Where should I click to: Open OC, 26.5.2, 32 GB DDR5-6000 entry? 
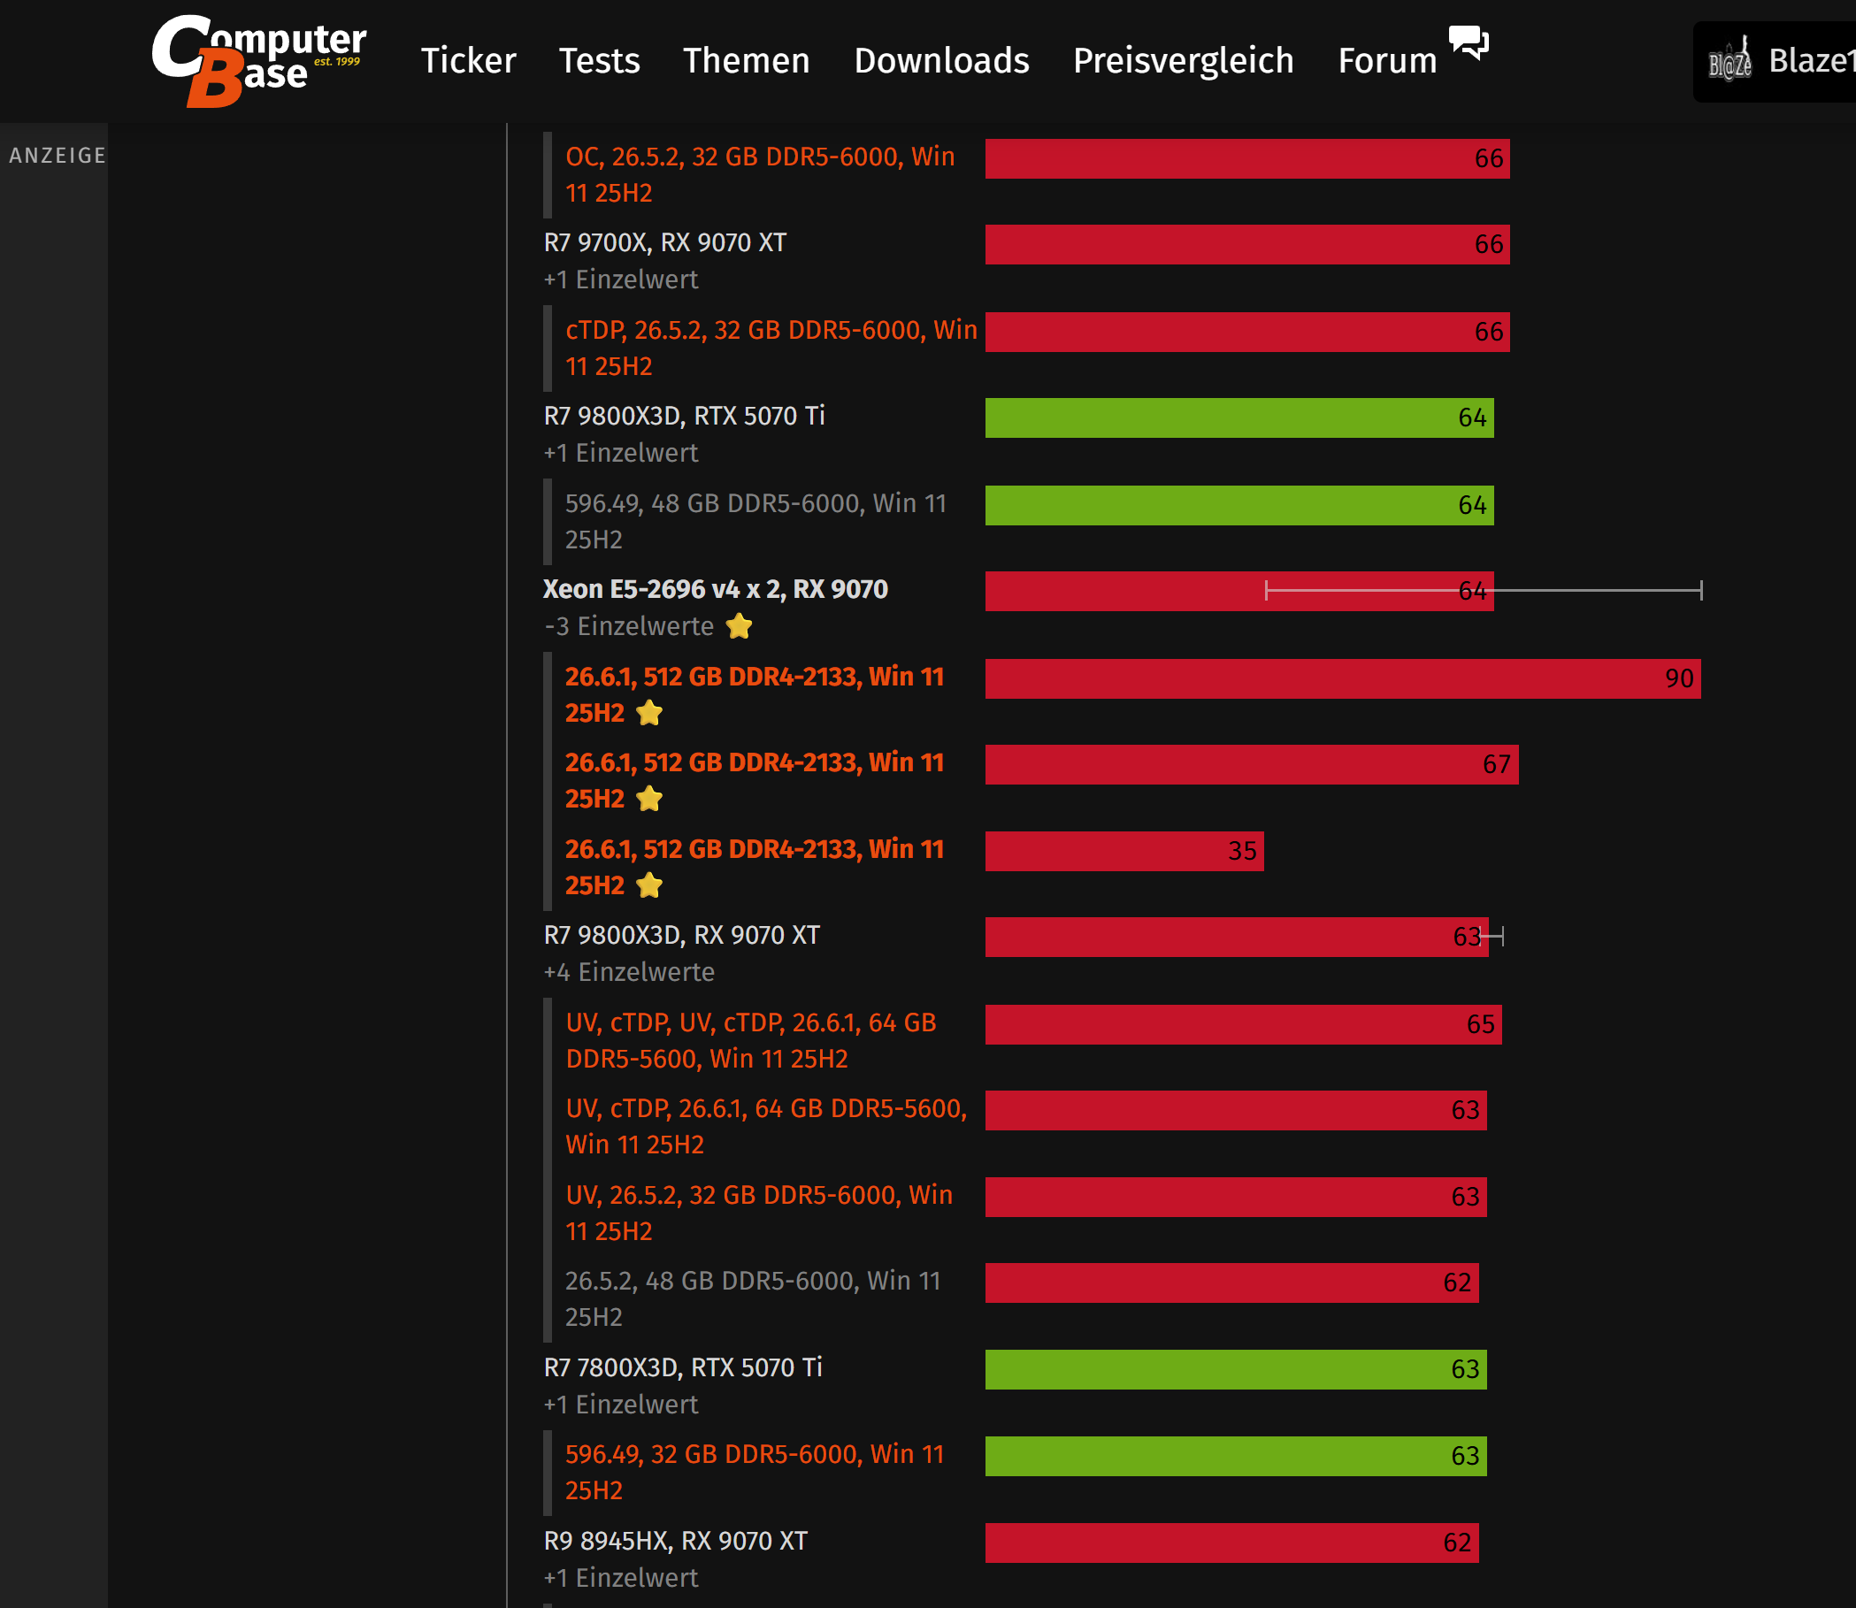coord(760,175)
